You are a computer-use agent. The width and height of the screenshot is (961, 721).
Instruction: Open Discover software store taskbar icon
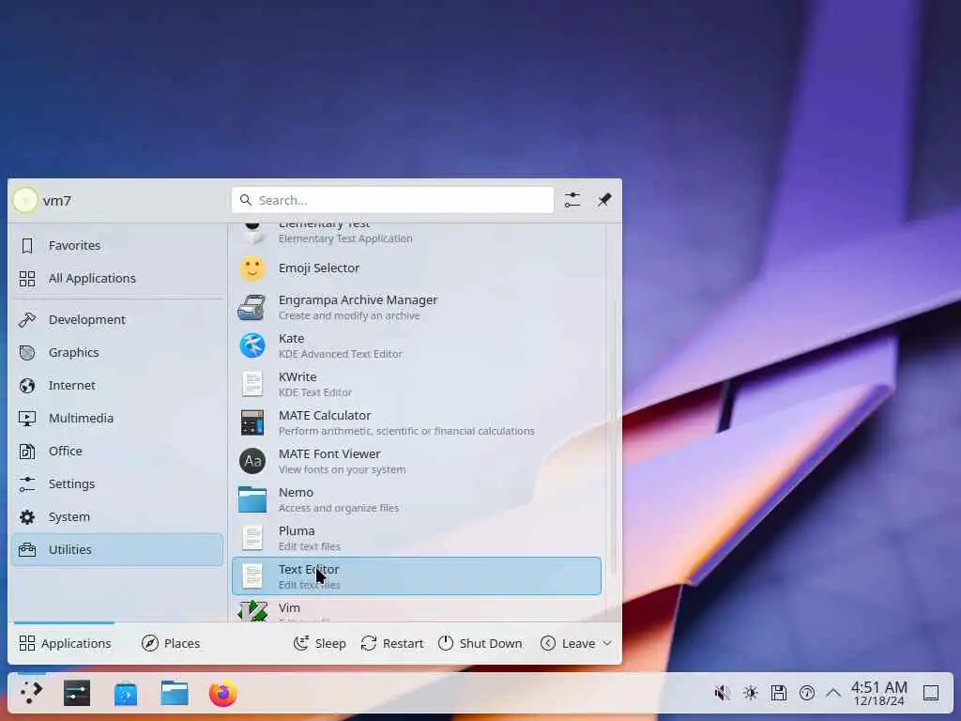coord(126,694)
